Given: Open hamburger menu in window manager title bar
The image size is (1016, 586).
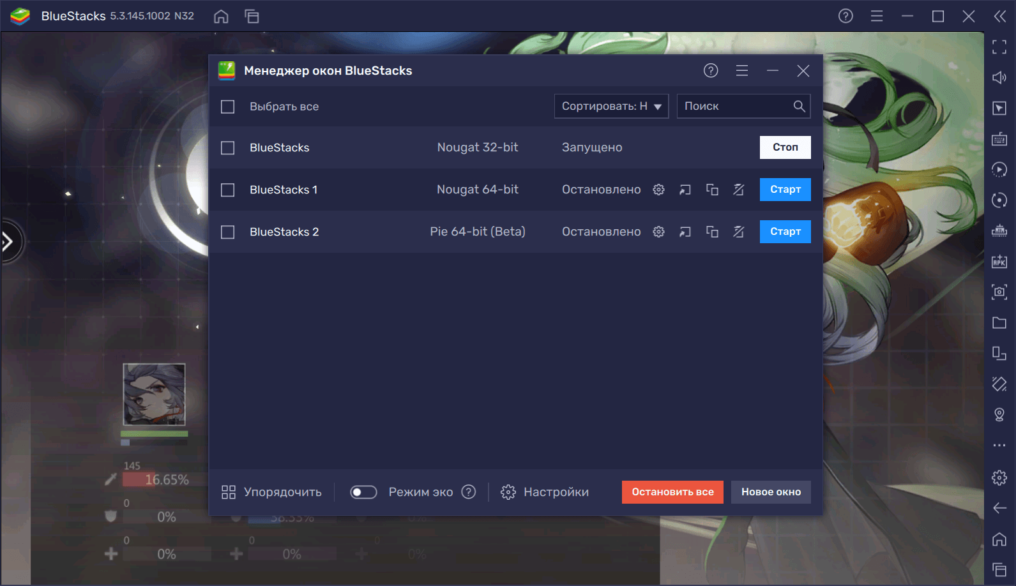Looking at the screenshot, I should coord(741,71).
